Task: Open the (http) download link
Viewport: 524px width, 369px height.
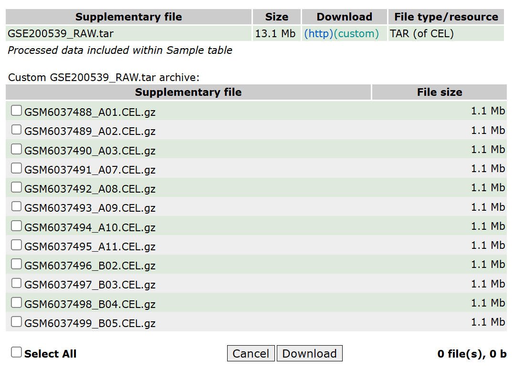Action: [318, 34]
